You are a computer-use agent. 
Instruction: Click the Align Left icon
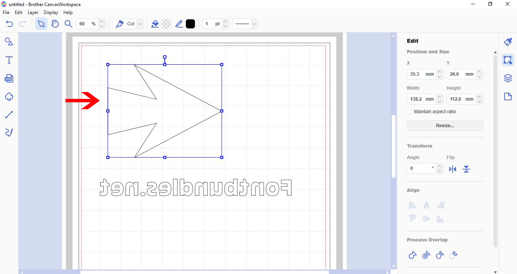pos(413,205)
